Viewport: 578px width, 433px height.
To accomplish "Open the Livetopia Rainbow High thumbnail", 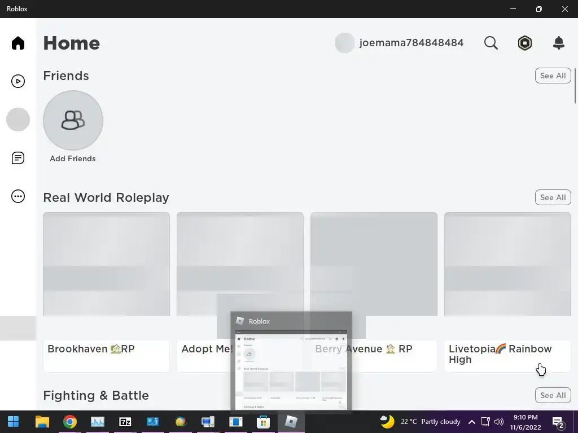I will tap(507, 264).
